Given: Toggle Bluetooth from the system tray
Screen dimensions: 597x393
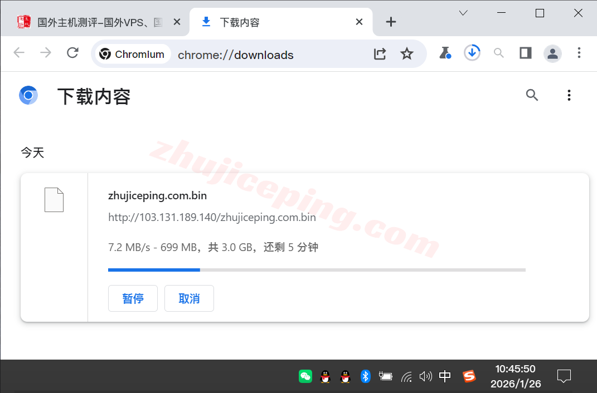Looking at the screenshot, I should pos(366,376).
